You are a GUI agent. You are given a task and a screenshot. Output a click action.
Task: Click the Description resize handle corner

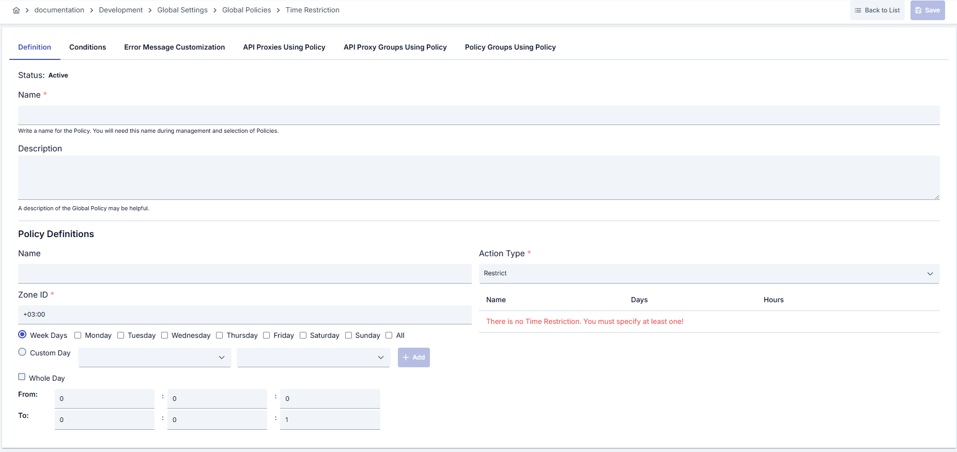tap(937, 197)
